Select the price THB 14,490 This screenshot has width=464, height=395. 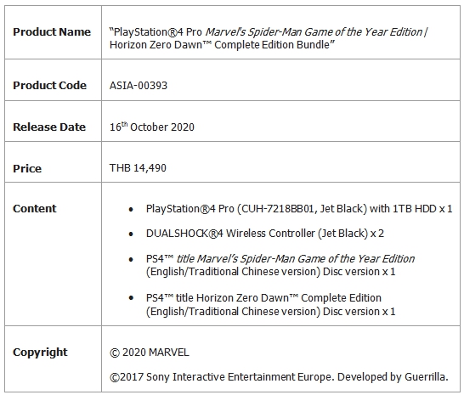click(138, 168)
